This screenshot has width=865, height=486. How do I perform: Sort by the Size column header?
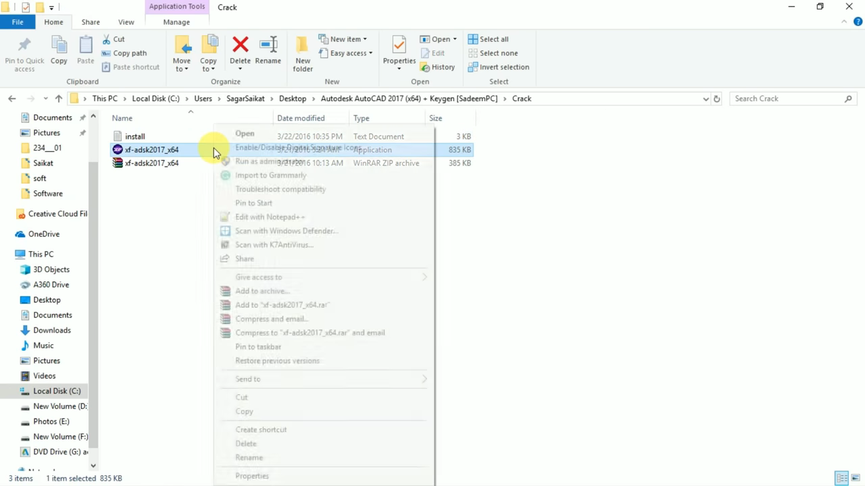click(436, 118)
